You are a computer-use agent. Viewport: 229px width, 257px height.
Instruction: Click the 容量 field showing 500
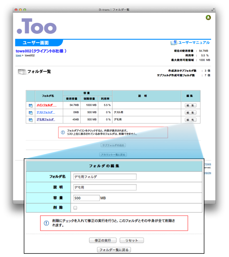tap(86, 198)
